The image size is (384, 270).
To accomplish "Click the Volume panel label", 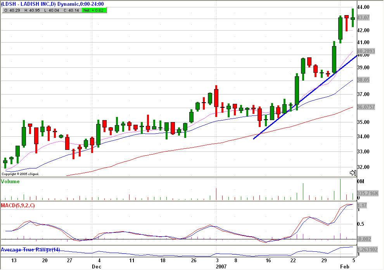I will [x=10, y=181].
